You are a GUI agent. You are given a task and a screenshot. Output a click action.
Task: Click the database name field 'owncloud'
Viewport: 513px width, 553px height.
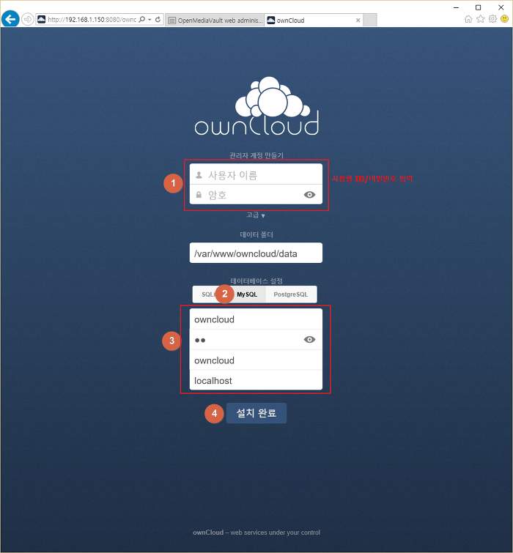point(256,360)
